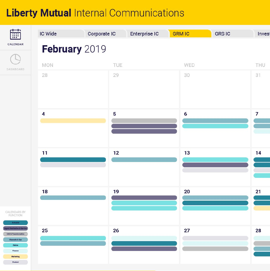Open the bright Claims event on February 6
Screen dimensions: 270x271
(215, 126)
